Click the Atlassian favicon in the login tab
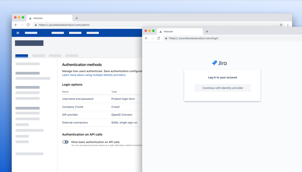Screen dimensions: 302x172 161,32
